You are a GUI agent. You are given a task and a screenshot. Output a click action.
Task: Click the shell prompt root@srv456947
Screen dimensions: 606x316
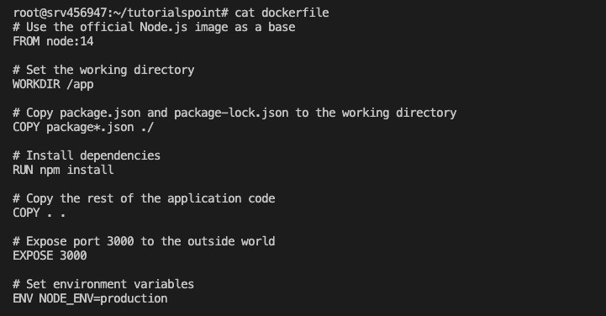61,13
